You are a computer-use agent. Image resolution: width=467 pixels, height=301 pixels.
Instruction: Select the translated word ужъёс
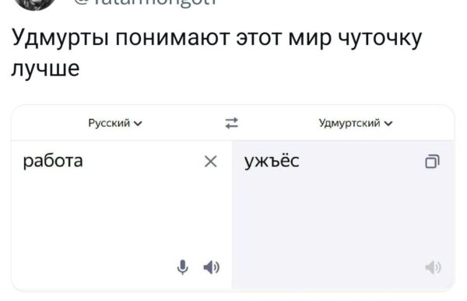272,161
